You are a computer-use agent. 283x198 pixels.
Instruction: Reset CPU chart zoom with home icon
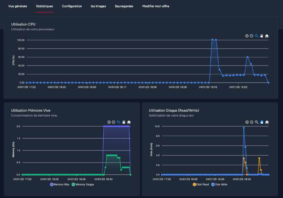(267, 36)
